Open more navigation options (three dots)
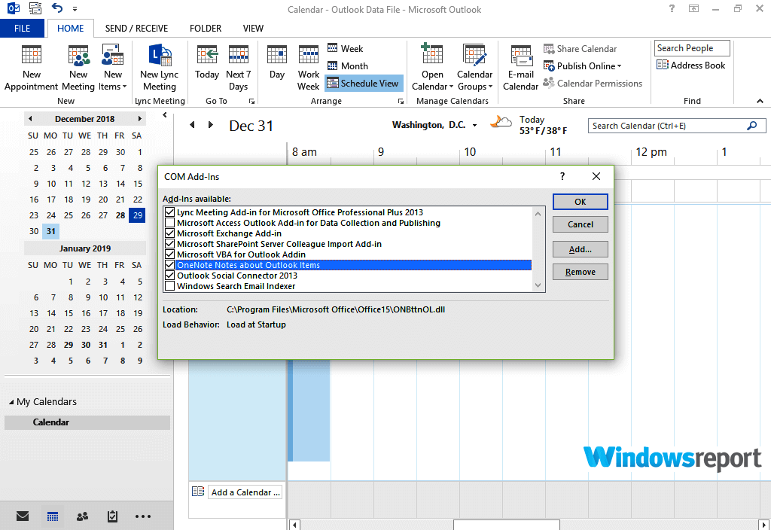Image resolution: width=771 pixels, height=530 pixels. click(143, 516)
